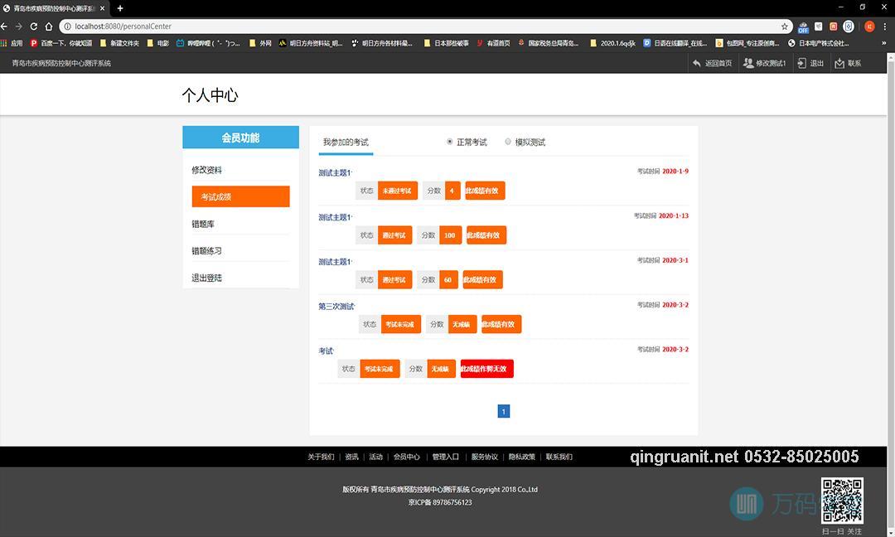Click 联系我们 in the footer links

point(559,457)
